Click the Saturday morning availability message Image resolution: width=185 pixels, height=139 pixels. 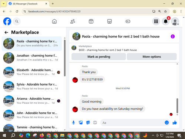(112, 109)
